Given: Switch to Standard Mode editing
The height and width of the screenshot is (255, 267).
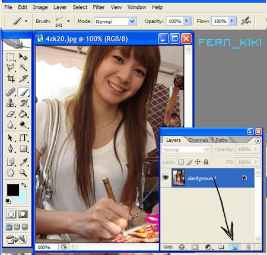Looking at the screenshot, I should (11, 214).
